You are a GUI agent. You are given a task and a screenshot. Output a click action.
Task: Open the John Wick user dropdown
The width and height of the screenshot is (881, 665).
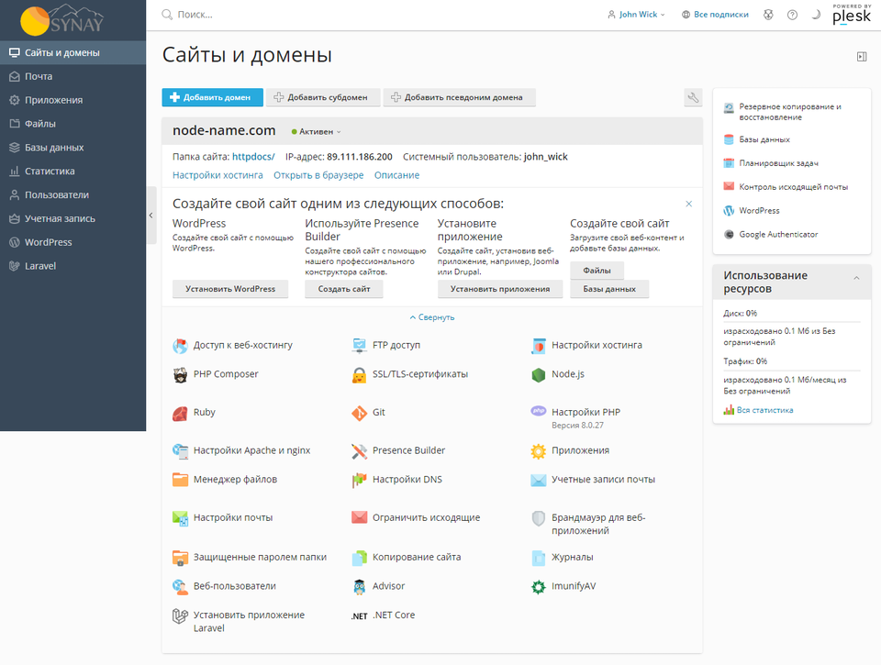636,15
